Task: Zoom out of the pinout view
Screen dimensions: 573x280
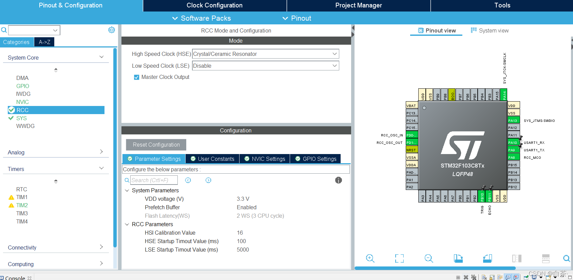Action: (x=429, y=258)
